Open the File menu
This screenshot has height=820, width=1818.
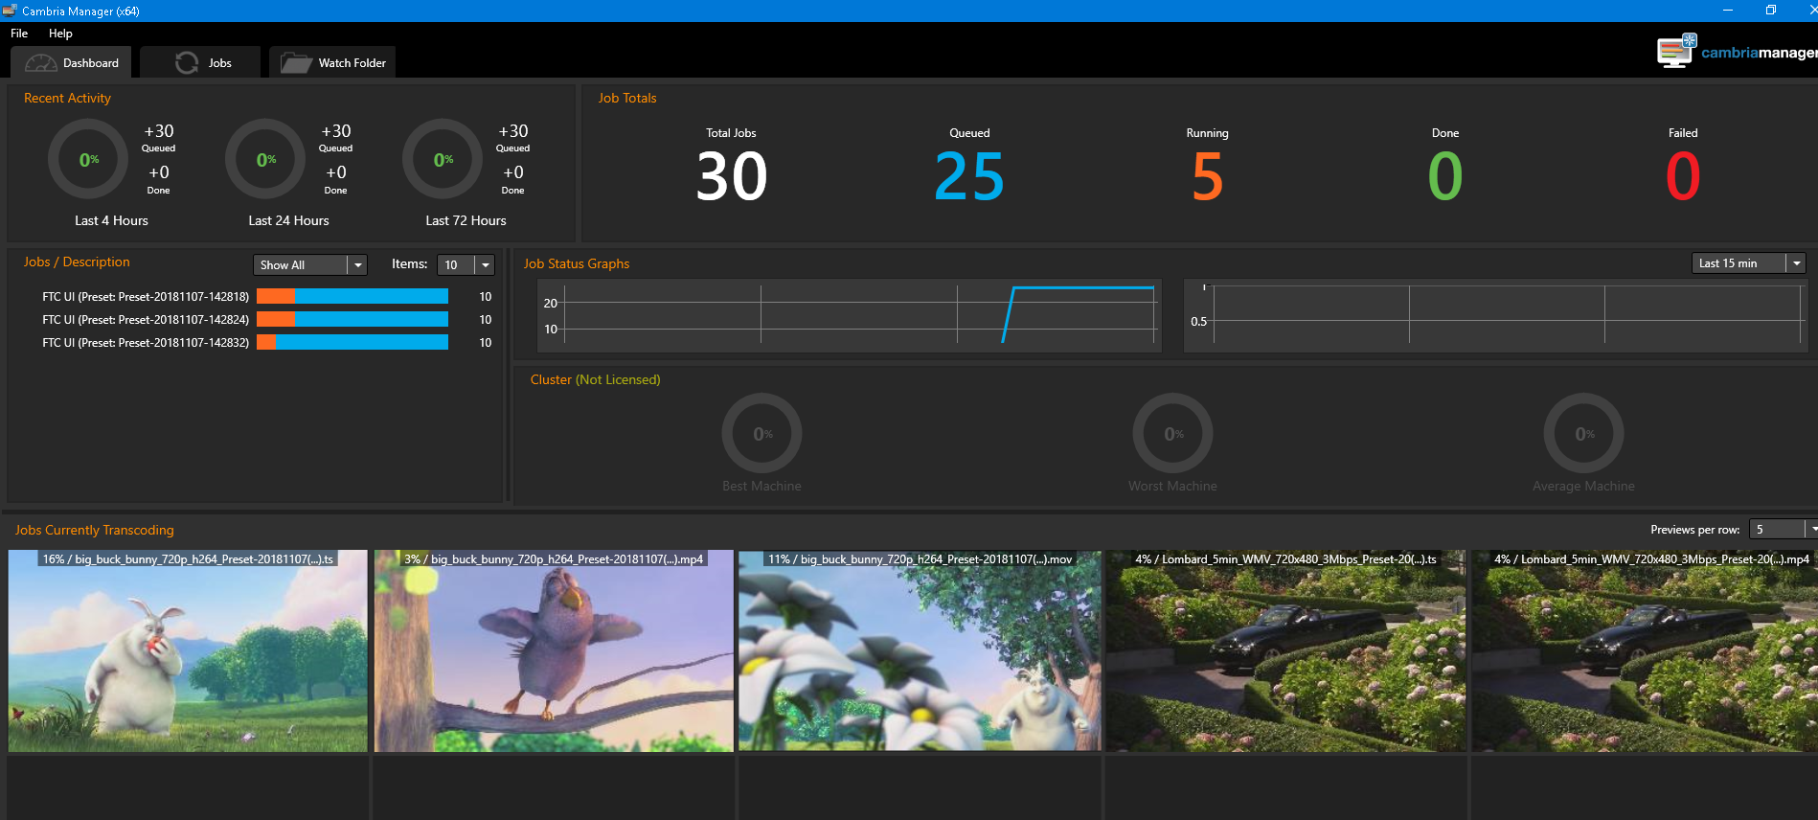[x=19, y=34]
